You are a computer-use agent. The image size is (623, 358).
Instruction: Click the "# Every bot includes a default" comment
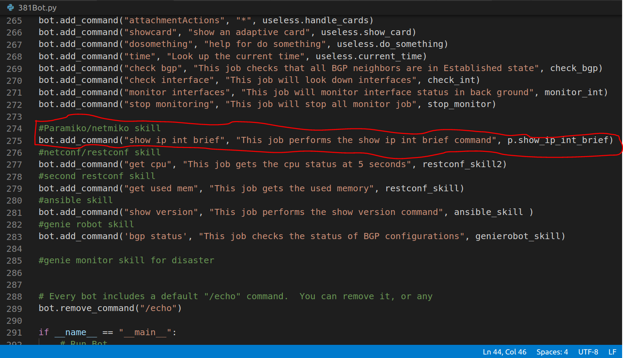pos(236,296)
